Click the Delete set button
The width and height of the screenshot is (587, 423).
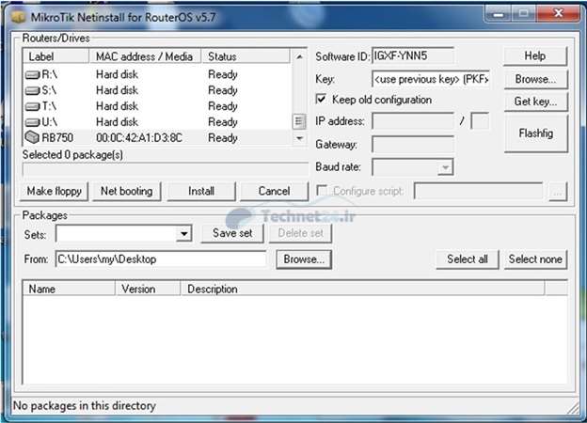point(300,233)
